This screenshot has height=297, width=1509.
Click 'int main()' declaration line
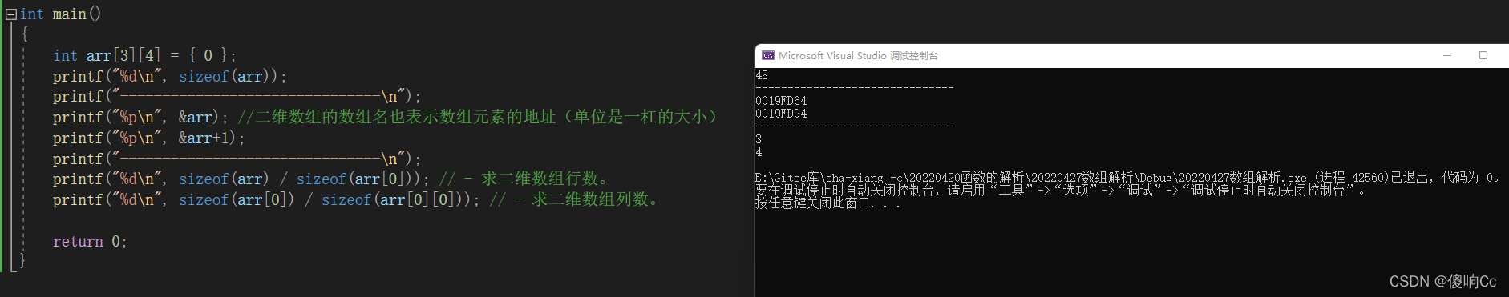(61, 14)
